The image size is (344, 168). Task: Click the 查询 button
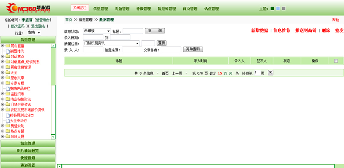click(x=155, y=30)
